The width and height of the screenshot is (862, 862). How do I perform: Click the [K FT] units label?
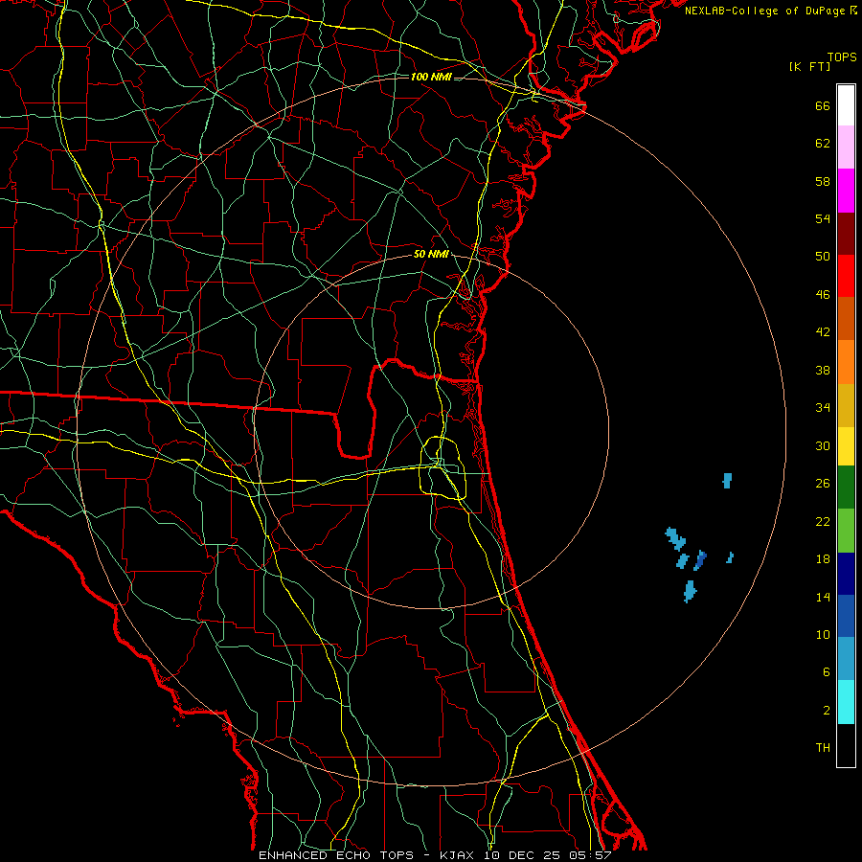pos(809,66)
